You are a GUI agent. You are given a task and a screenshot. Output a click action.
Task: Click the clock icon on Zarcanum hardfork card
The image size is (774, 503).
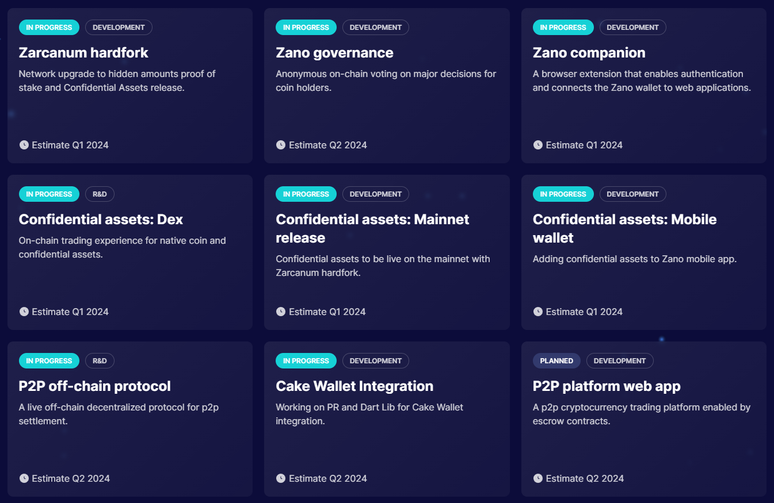tap(24, 145)
